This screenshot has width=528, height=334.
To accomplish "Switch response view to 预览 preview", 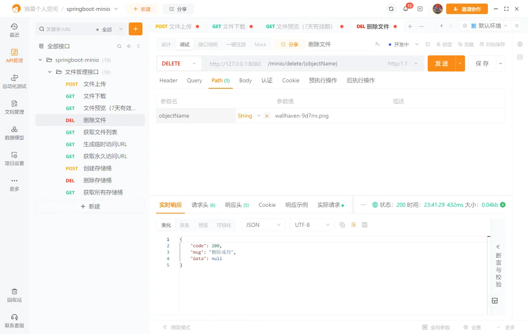I will (x=203, y=225).
